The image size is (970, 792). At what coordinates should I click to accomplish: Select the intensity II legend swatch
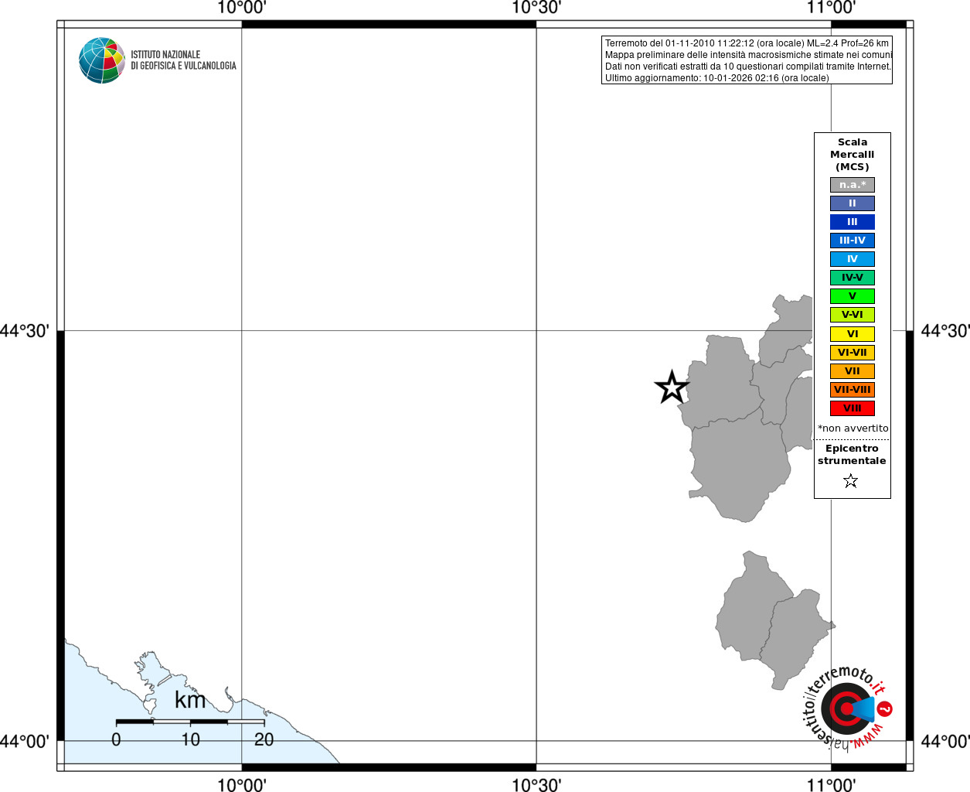tap(853, 203)
